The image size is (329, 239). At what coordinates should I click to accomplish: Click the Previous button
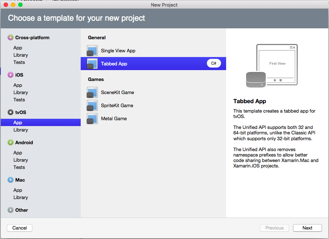click(274, 228)
